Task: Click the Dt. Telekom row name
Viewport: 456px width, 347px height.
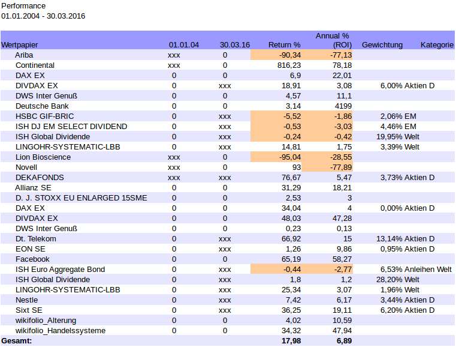Action: point(36,238)
